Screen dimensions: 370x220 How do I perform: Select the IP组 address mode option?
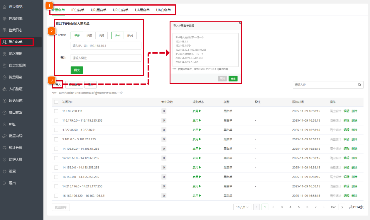point(89,35)
